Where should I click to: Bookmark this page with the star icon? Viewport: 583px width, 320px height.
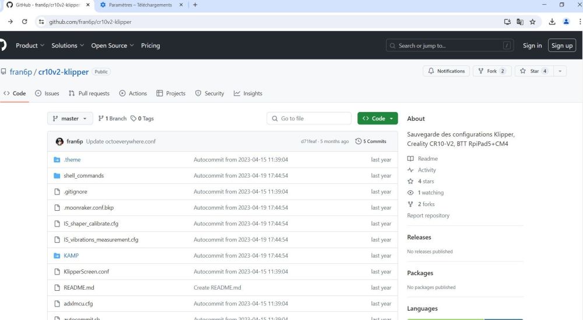[532, 22]
